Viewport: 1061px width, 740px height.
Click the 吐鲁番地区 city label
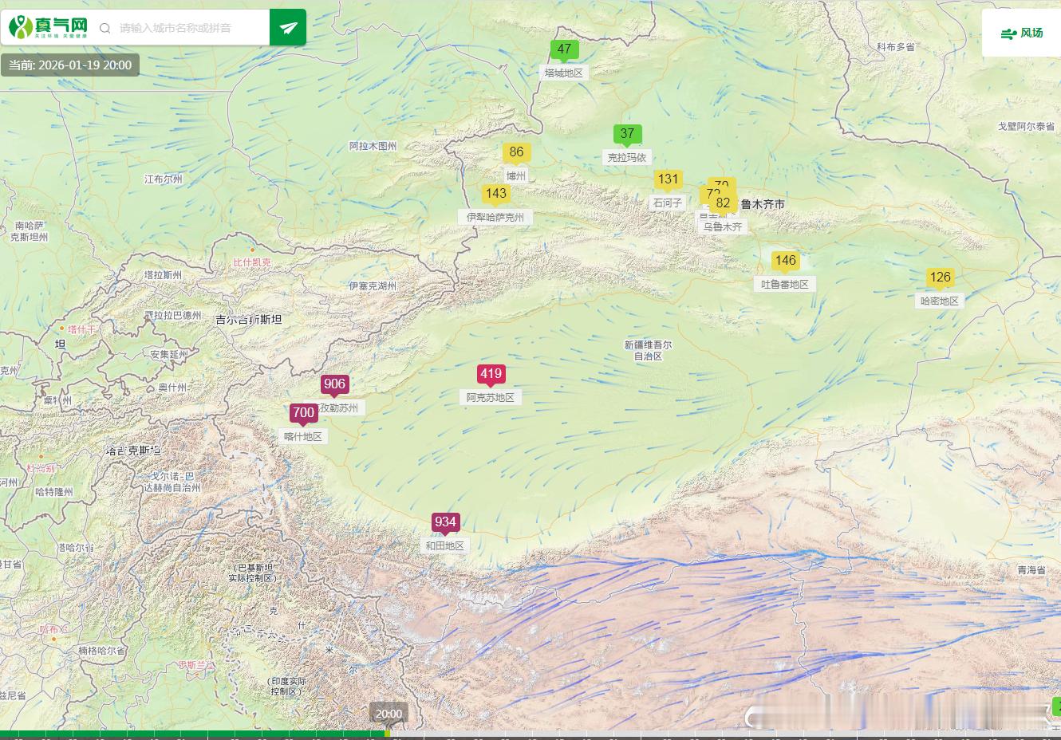(785, 284)
